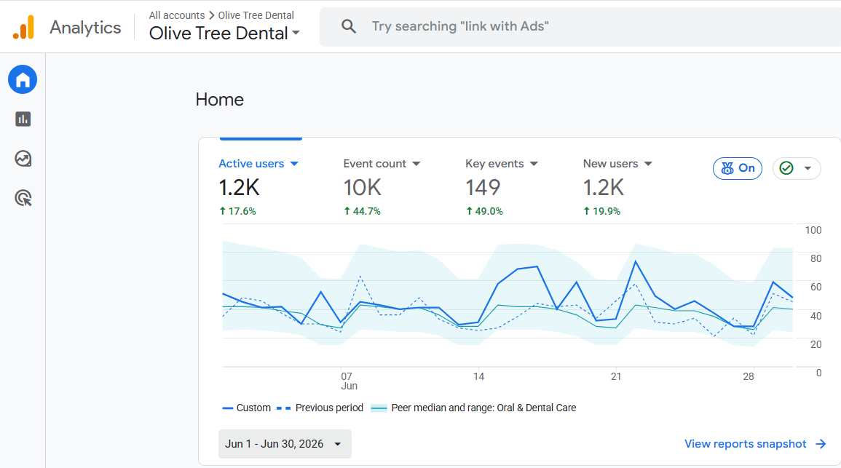Screen dimensions: 841x468
Task: Click the Peer median and range legend
Action: 473,408
